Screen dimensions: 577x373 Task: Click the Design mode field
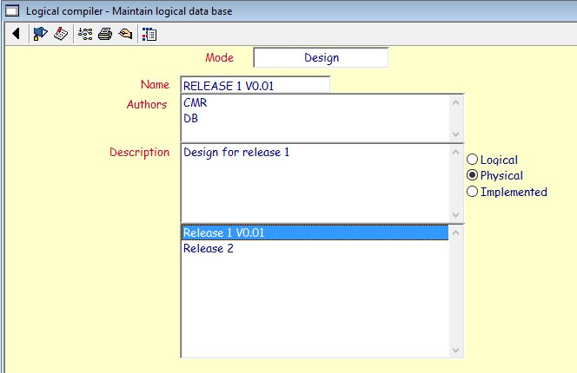tap(321, 58)
